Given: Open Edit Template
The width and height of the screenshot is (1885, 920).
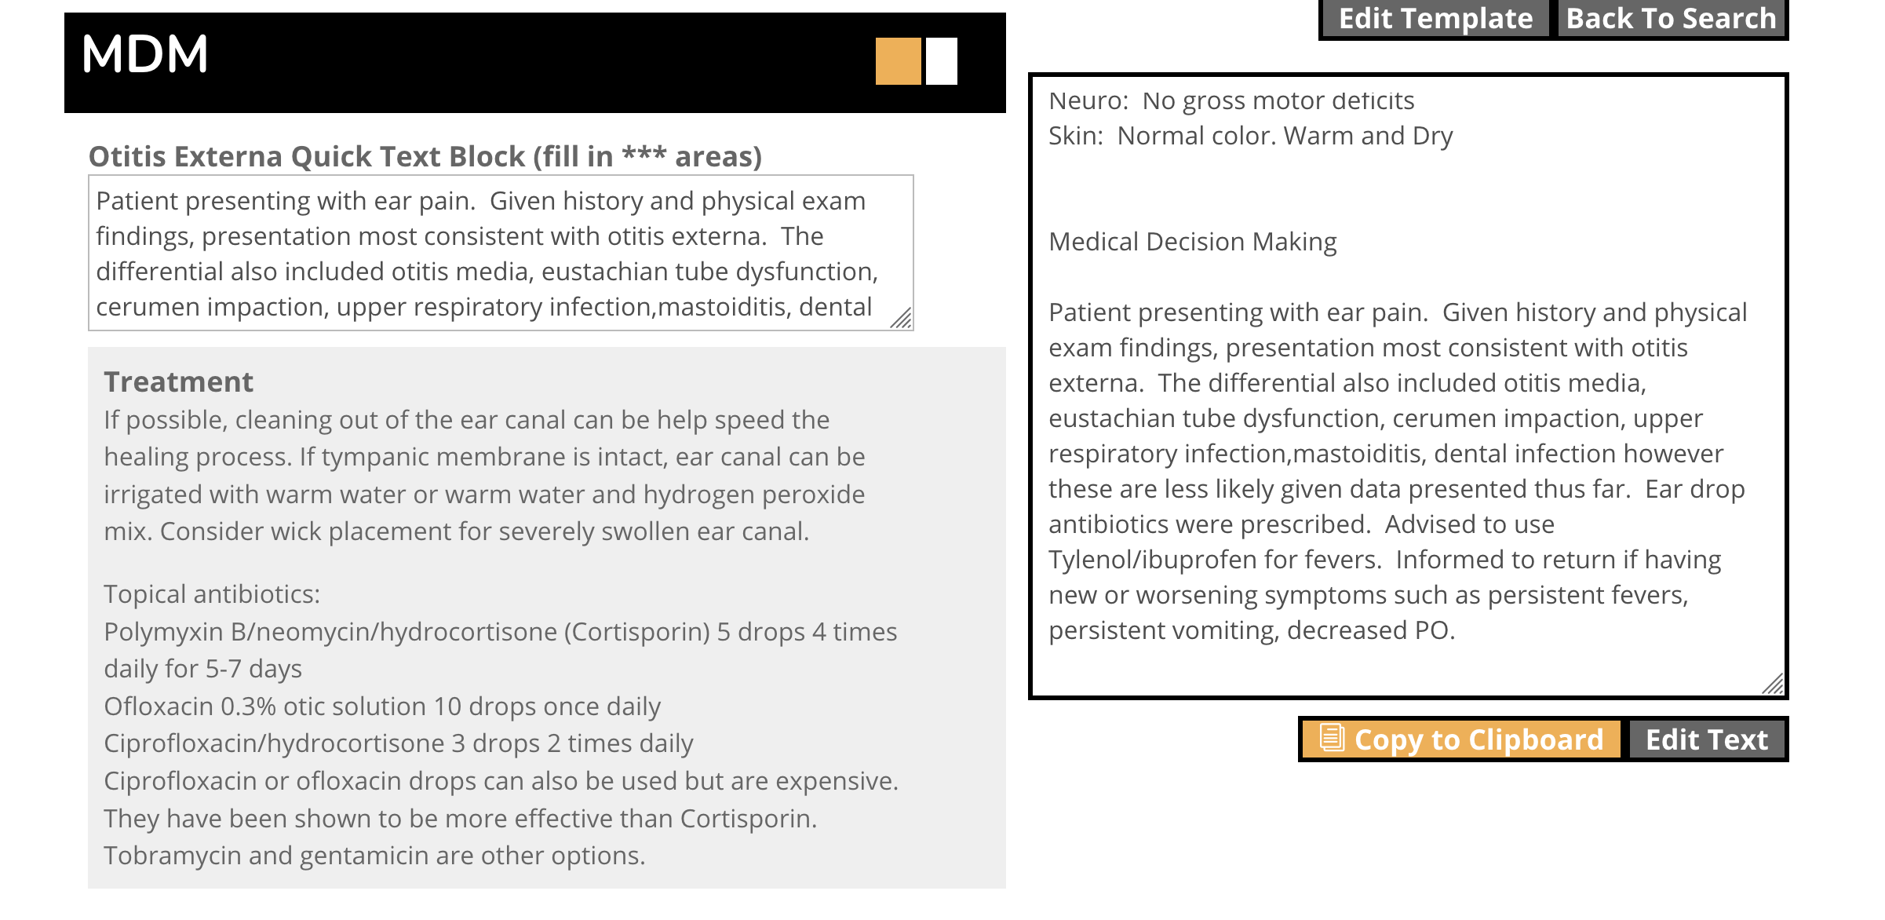Looking at the screenshot, I should (1435, 18).
